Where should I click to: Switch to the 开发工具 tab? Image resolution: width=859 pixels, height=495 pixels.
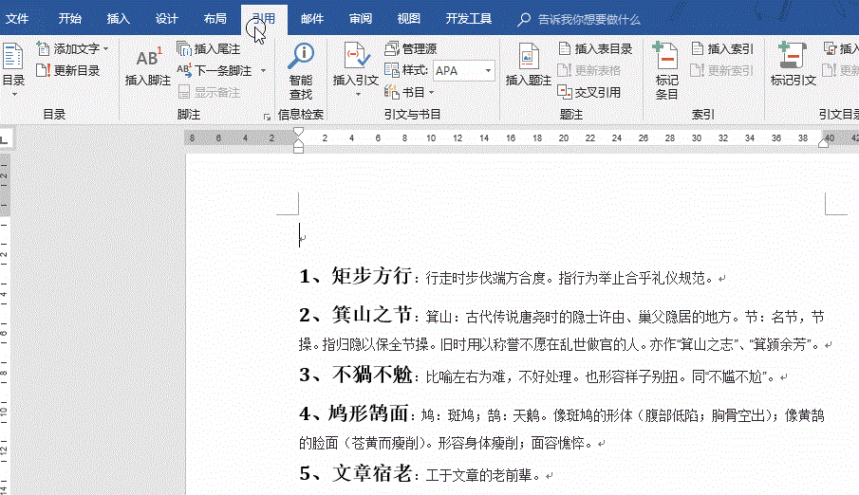click(x=468, y=19)
